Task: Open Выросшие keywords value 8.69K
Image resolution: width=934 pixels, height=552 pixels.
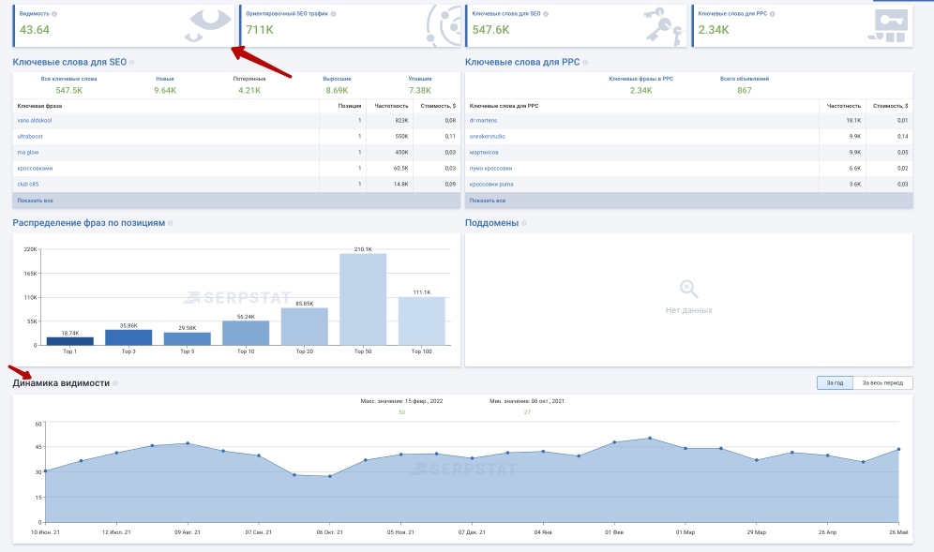Action: pyautogui.click(x=338, y=91)
